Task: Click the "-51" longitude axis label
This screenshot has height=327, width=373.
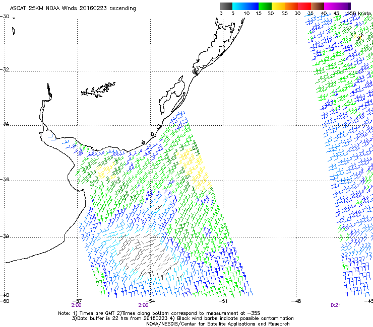Action: pyautogui.click(x=223, y=301)
